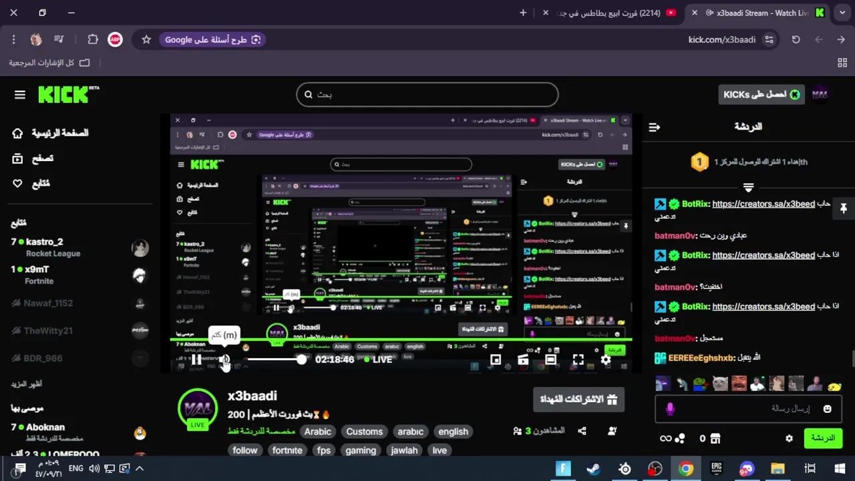Select the 'Customs' tag
855x481 pixels.
(364, 432)
